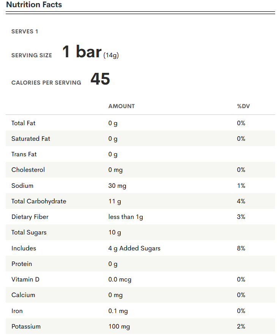Click the Cholesterol row label
This screenshot has height=335, width=277.
(x=28, y=170)
